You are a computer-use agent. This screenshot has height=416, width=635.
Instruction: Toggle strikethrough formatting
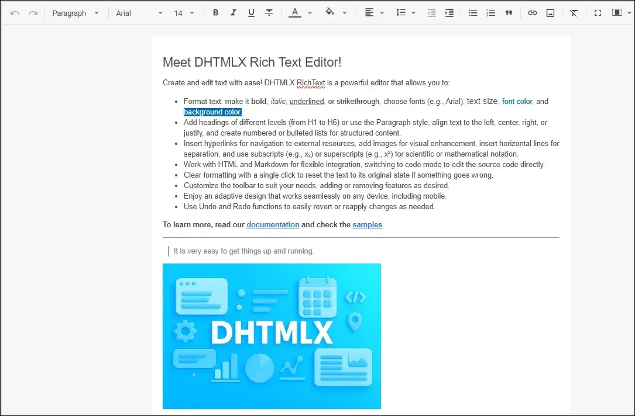(269, 13)
